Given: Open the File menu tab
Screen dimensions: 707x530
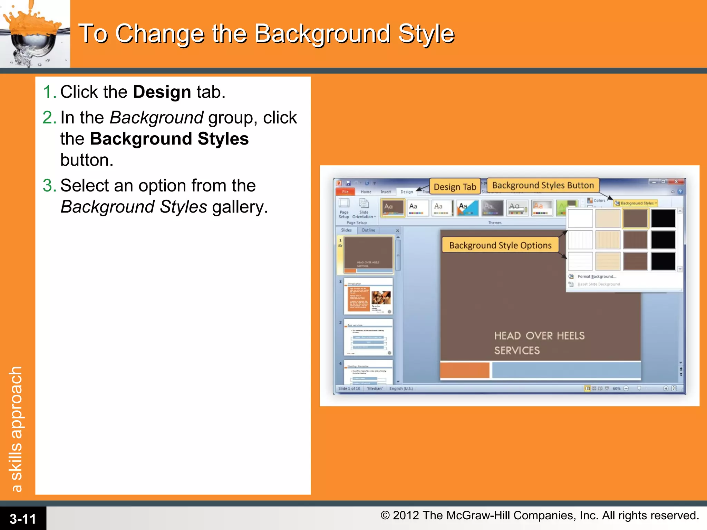Looking at the screenshot, I should click(345, 192).
